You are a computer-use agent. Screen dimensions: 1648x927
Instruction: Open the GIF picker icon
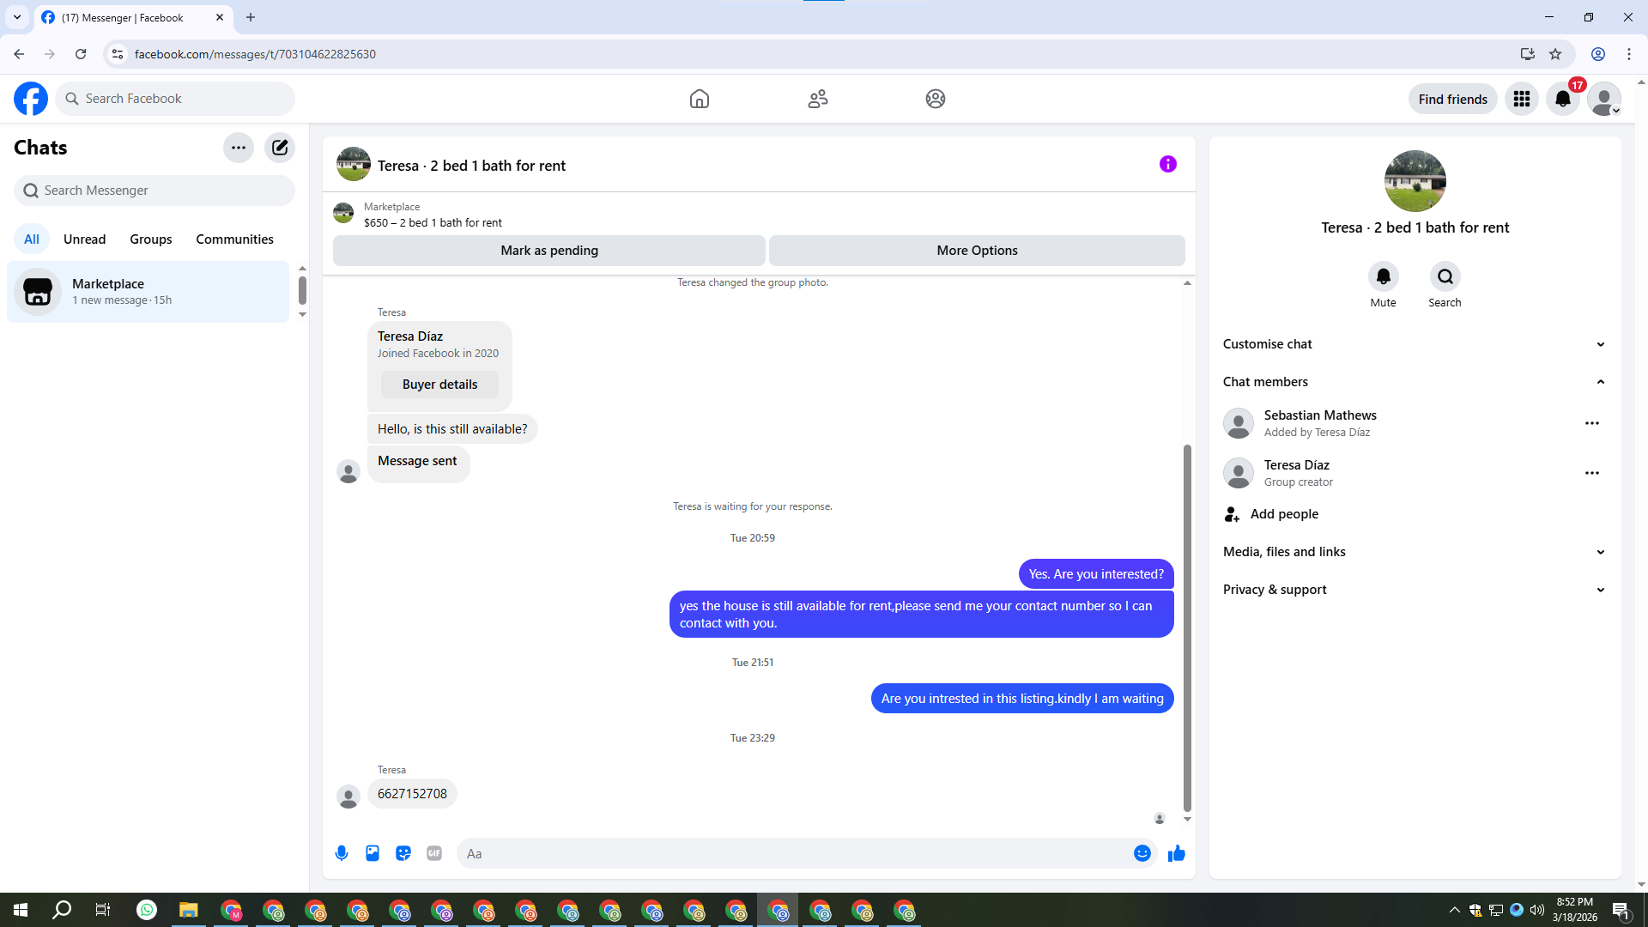434,853
